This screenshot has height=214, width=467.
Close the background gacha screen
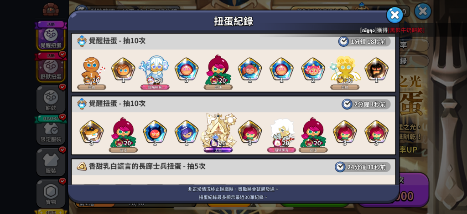coord(423,11)
